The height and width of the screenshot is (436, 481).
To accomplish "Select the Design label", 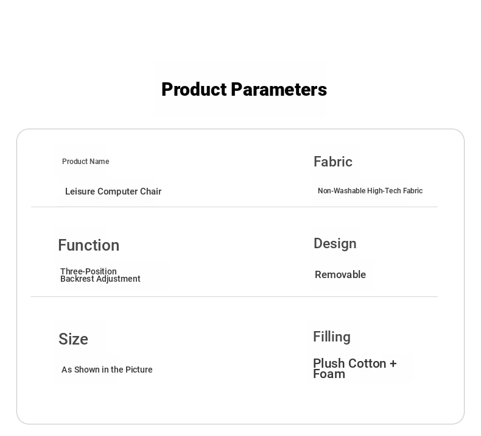I will coord(335,244).
